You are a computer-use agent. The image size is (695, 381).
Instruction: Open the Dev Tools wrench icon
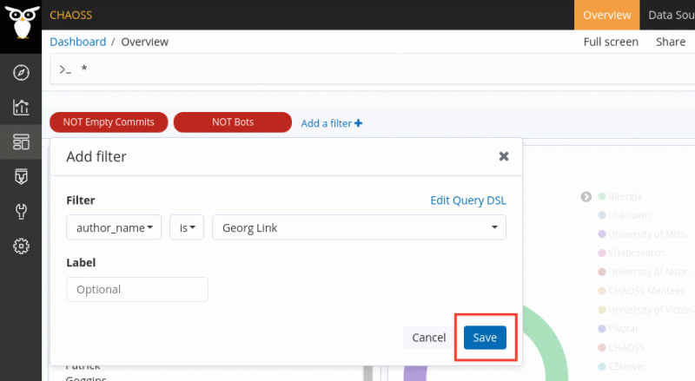[21, 211]
